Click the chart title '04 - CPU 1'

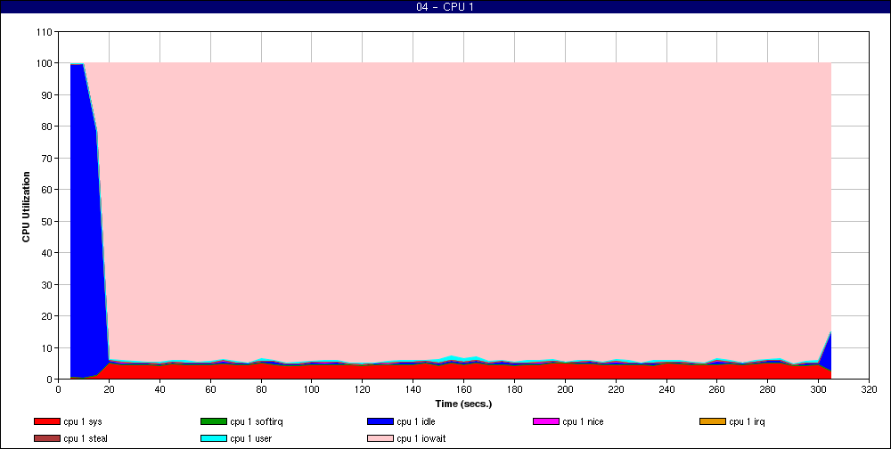(x=445, y=7)
